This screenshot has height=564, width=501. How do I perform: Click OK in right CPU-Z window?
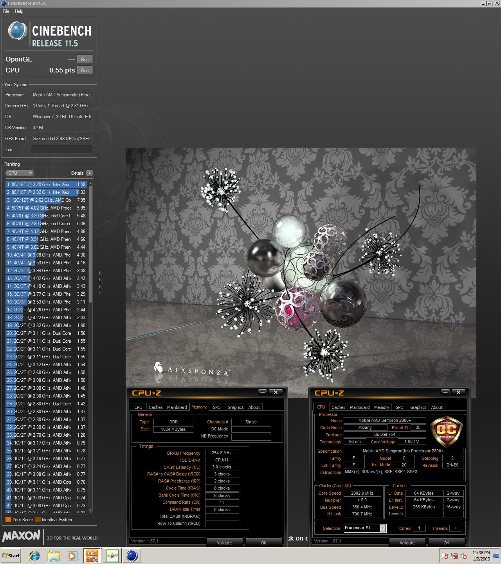[447, 543]
